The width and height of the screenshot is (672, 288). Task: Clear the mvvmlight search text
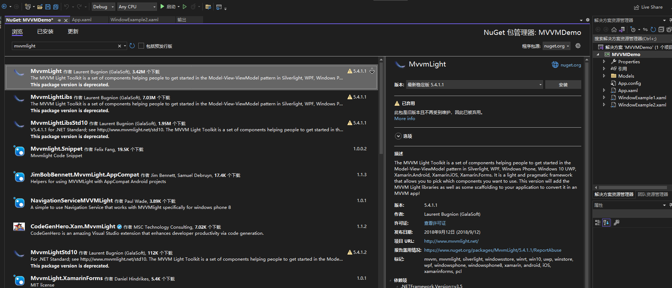coord(120,46)
